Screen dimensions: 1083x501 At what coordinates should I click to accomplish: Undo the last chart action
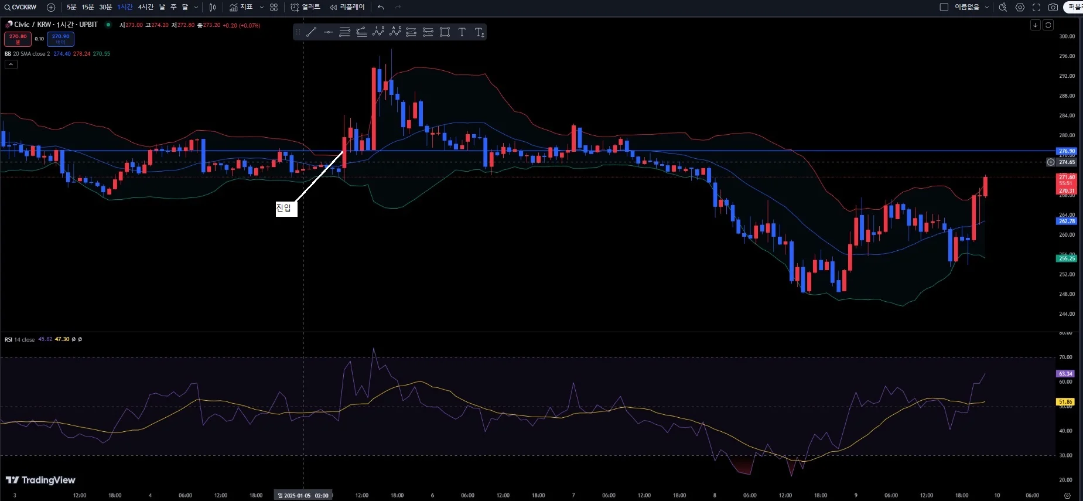pos(381,7)
